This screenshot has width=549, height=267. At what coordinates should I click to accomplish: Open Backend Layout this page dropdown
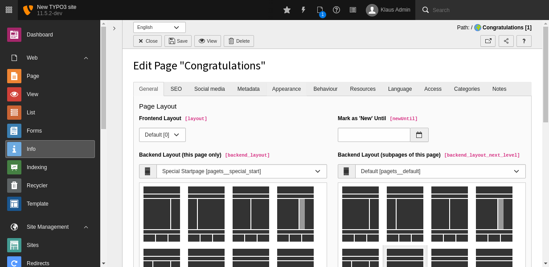click(241, 171)
